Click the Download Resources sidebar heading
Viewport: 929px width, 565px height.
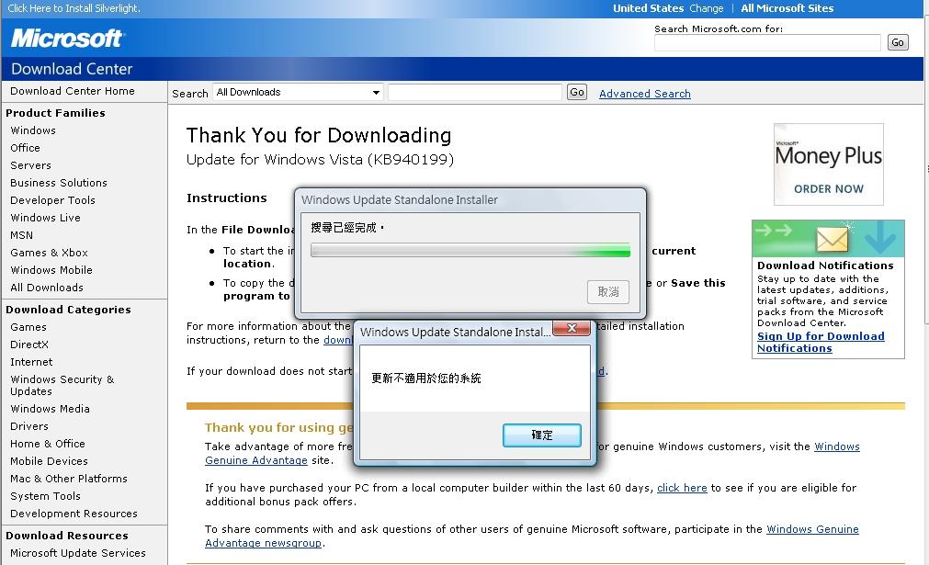(x=67, y=536)
